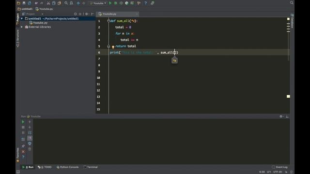Click the Find magnifier icon
This screenshot has height=174, width=310.
point(66,3)
